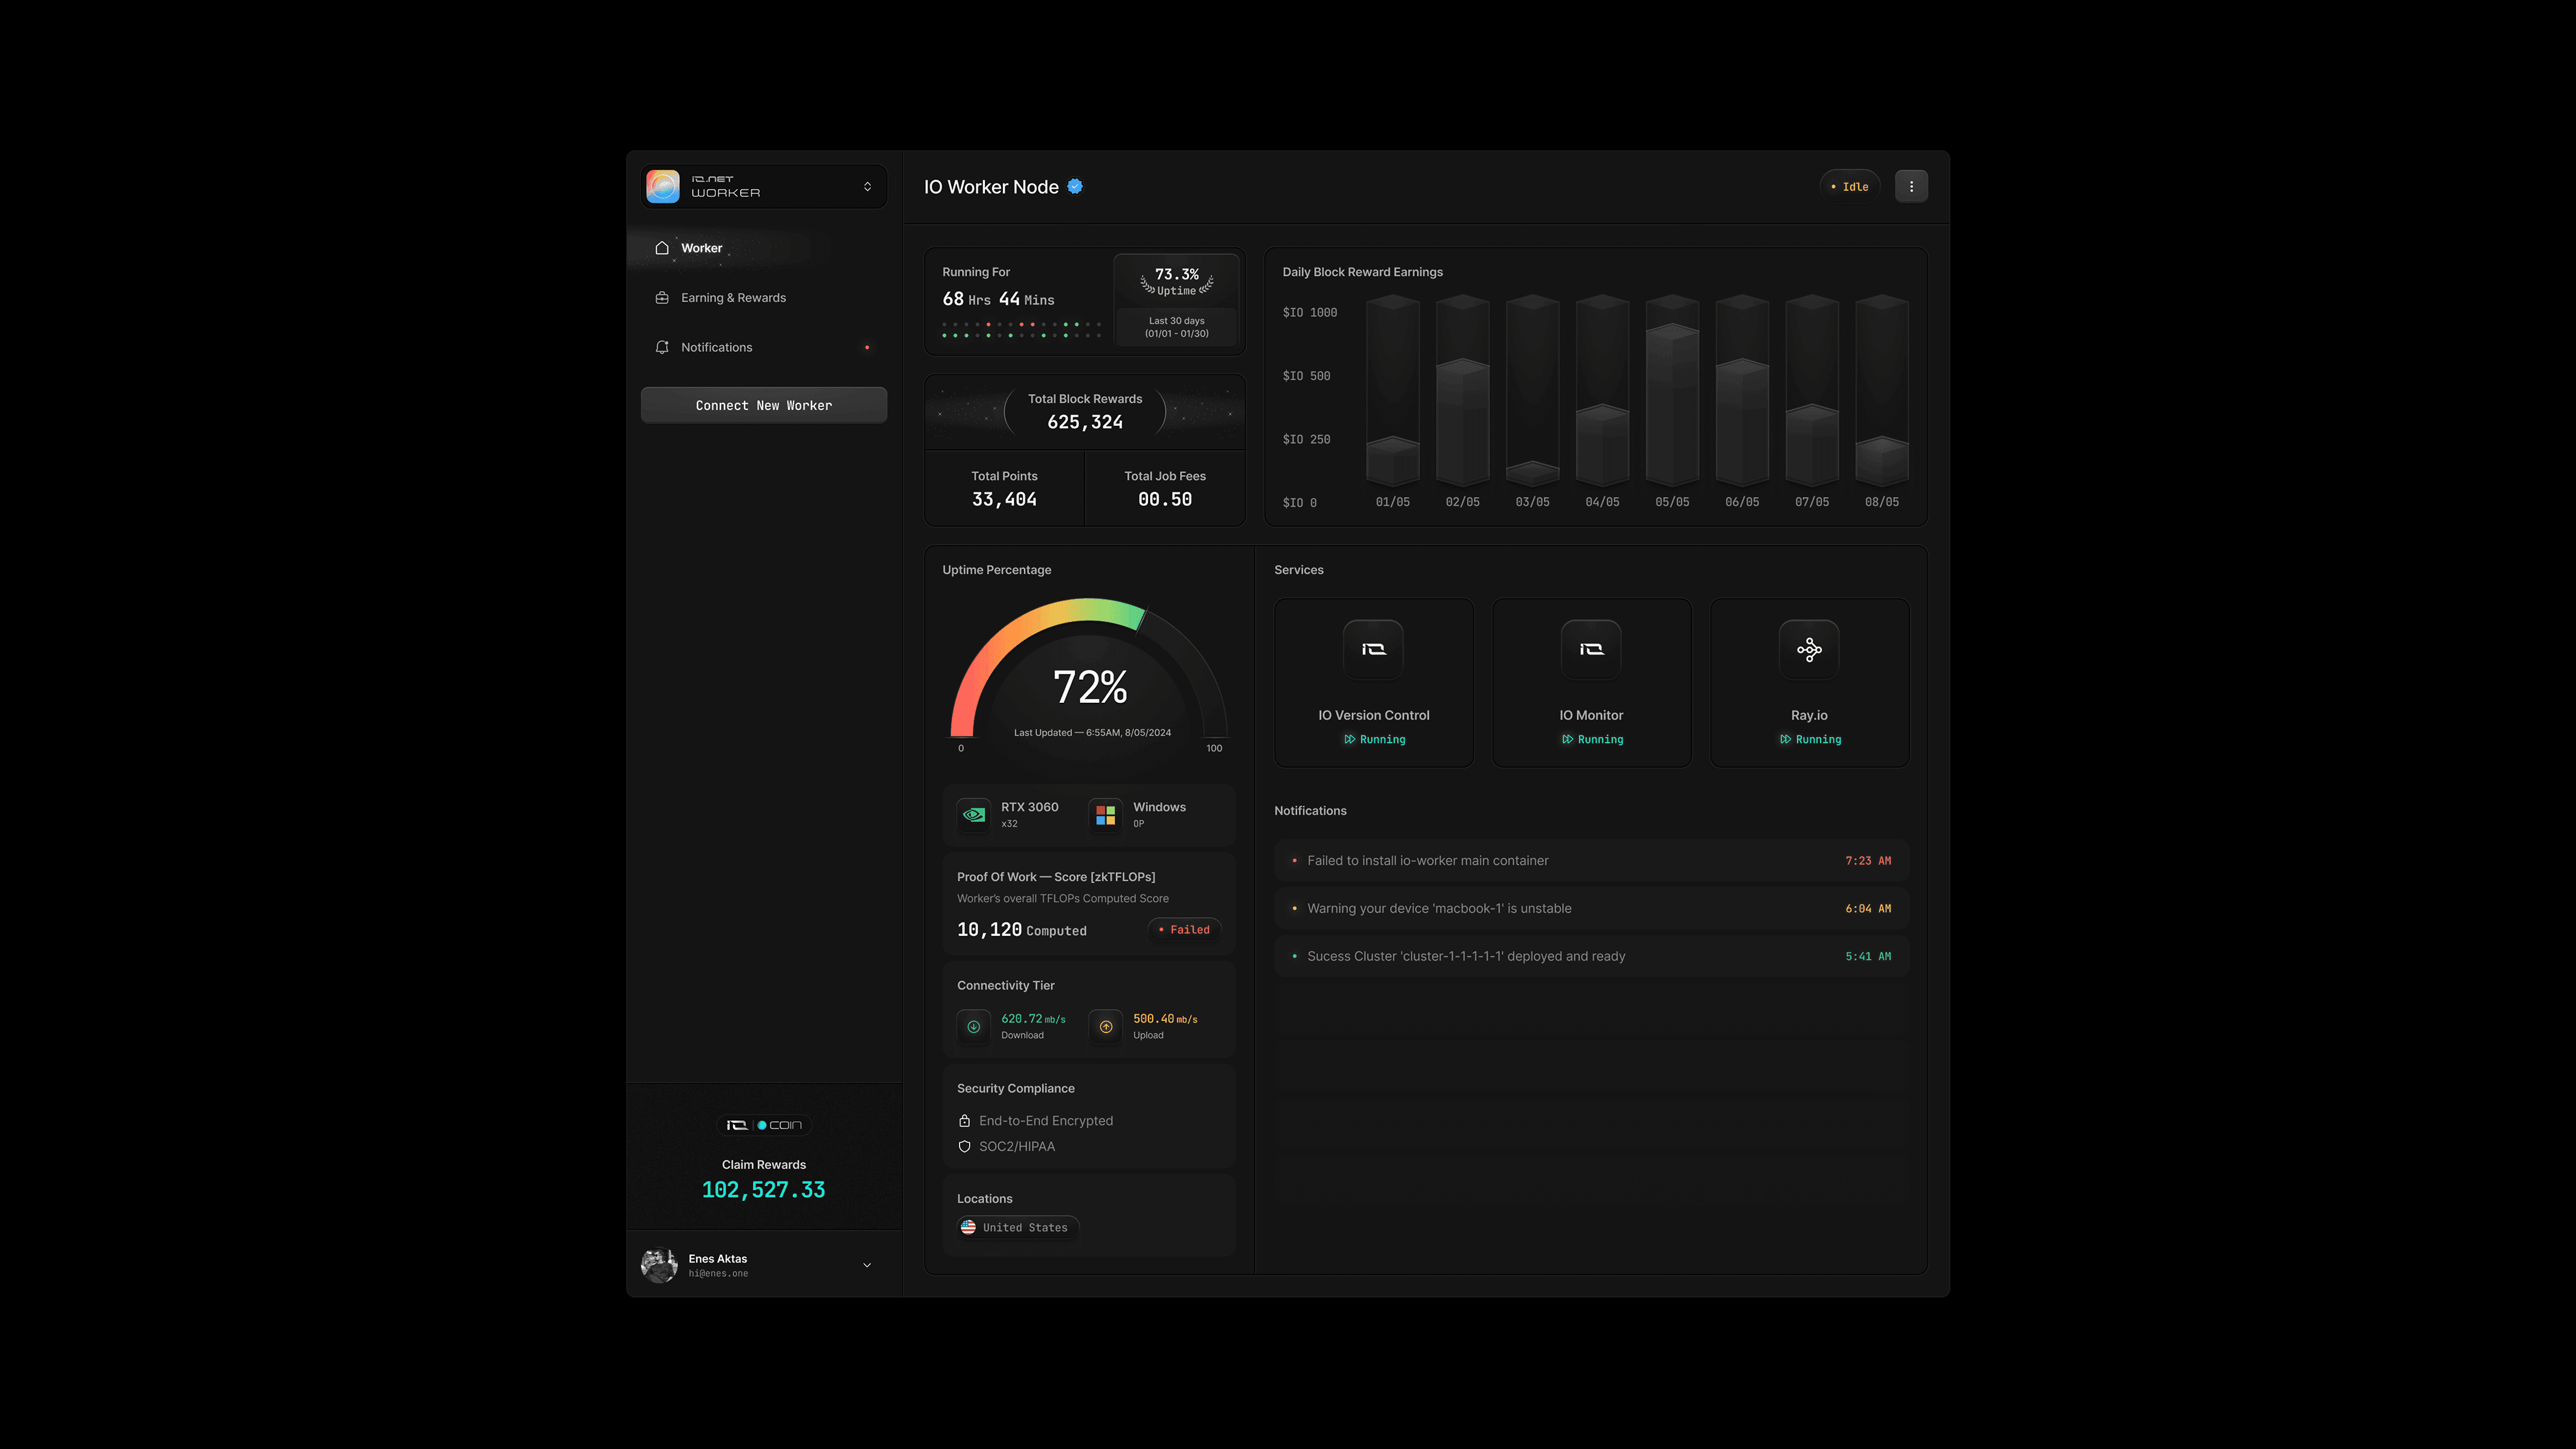The width and height of the screenshot is (2576, 1449).
Task: Open Earning & Rewards in the sidebar
Action: 764,298
